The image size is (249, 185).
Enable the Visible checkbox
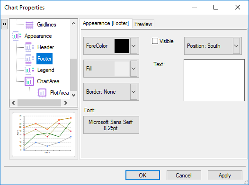pyautogui.click(x=155, y=41)
